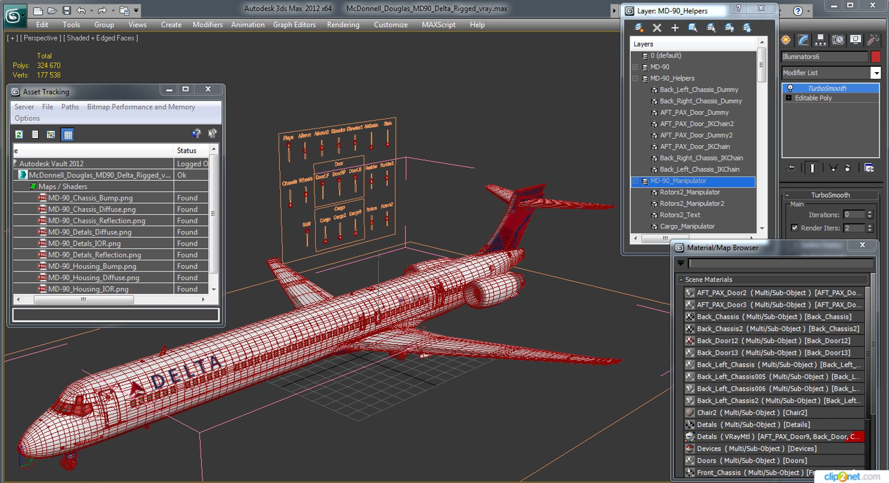The height and width of the screenshot is (483, 889).
Task: Open Bitmap Performance and Memory menu
Action: pyautogui.click(x=141, y=107)
